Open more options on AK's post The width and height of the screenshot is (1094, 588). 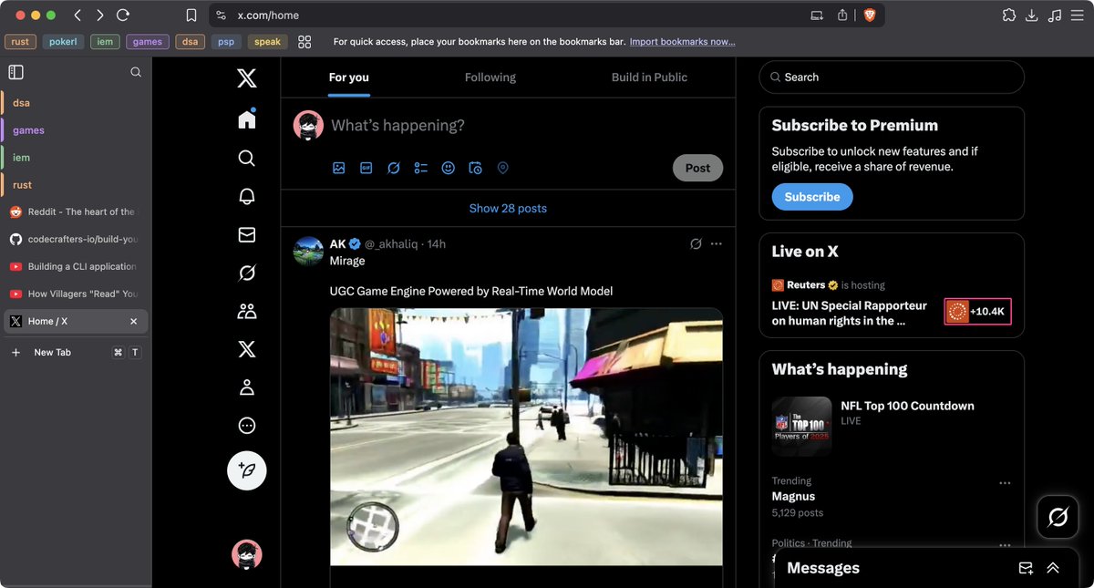(716, 243)
